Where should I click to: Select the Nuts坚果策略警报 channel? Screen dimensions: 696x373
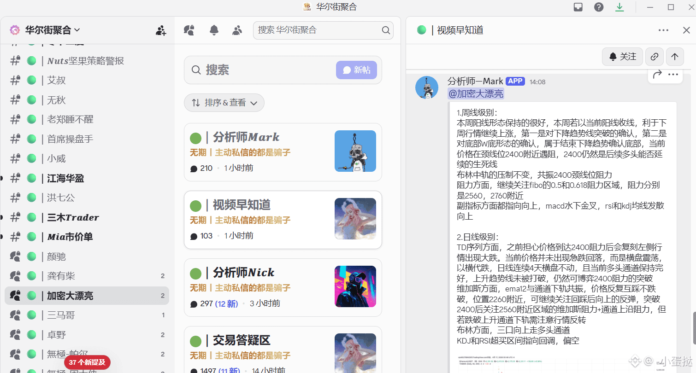pyautogui.click(x=87, y=61)
